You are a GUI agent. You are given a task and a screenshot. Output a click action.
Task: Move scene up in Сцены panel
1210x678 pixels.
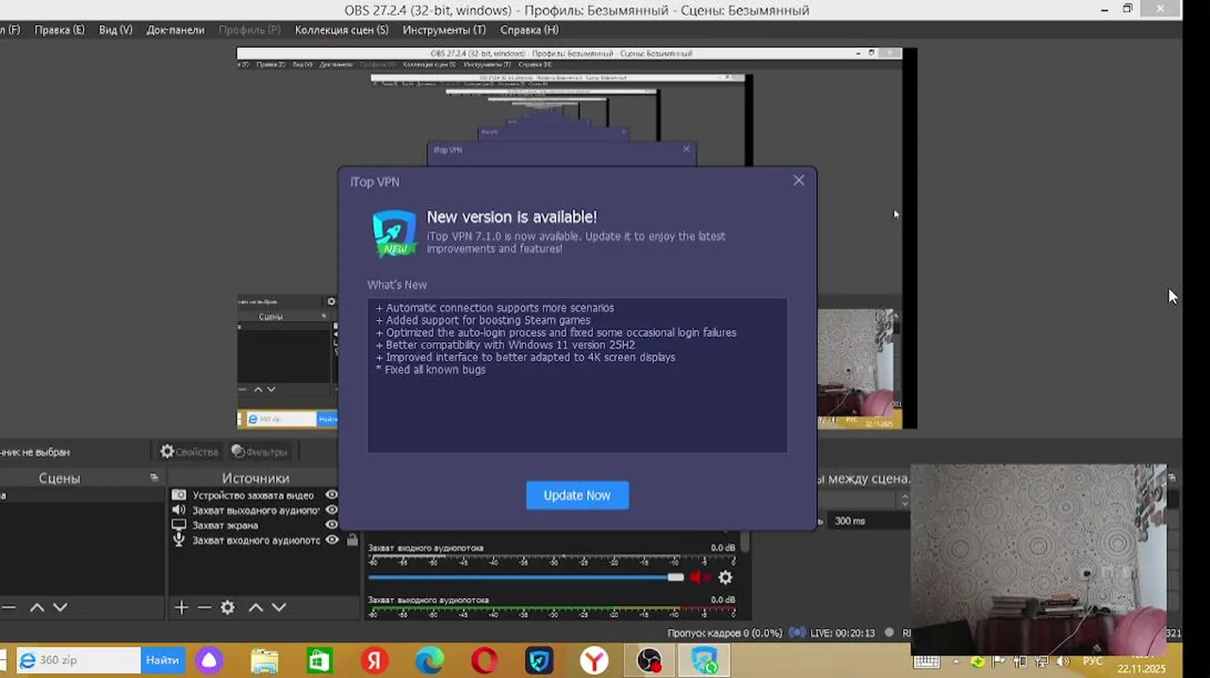[37, 608]
